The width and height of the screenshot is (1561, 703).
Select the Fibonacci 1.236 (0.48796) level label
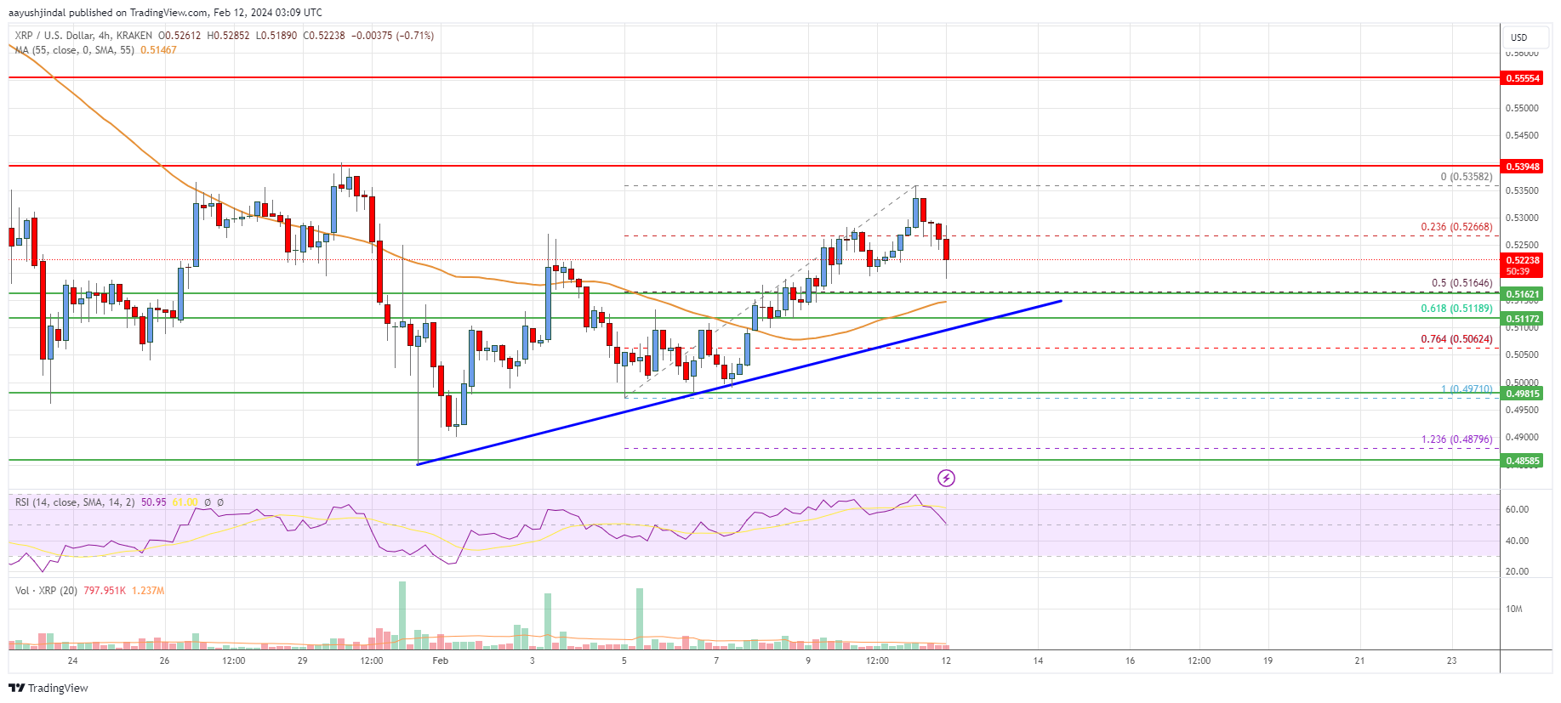pyautogui.click(x=1456, y=439)
